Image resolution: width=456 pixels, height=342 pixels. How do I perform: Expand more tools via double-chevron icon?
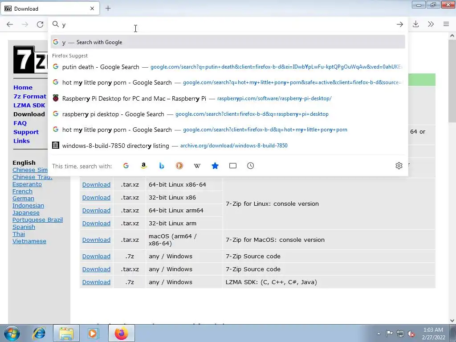pyautogui.click(x=431, y=24)
